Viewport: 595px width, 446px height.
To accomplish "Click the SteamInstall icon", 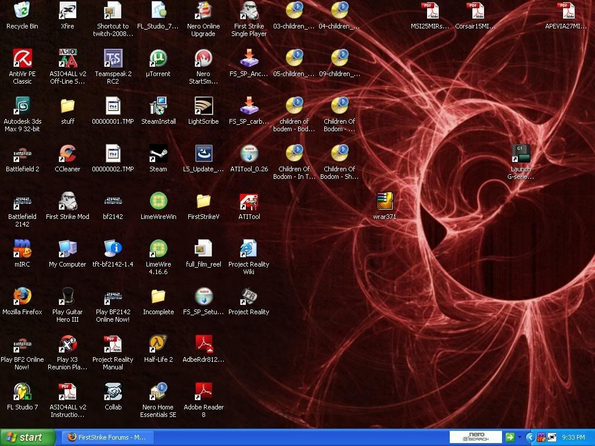I will click(158, 106).
